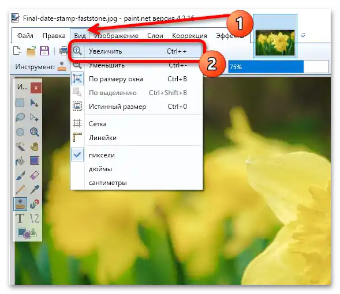
Task: Select the Lasso Select tool
Action: 20,118
